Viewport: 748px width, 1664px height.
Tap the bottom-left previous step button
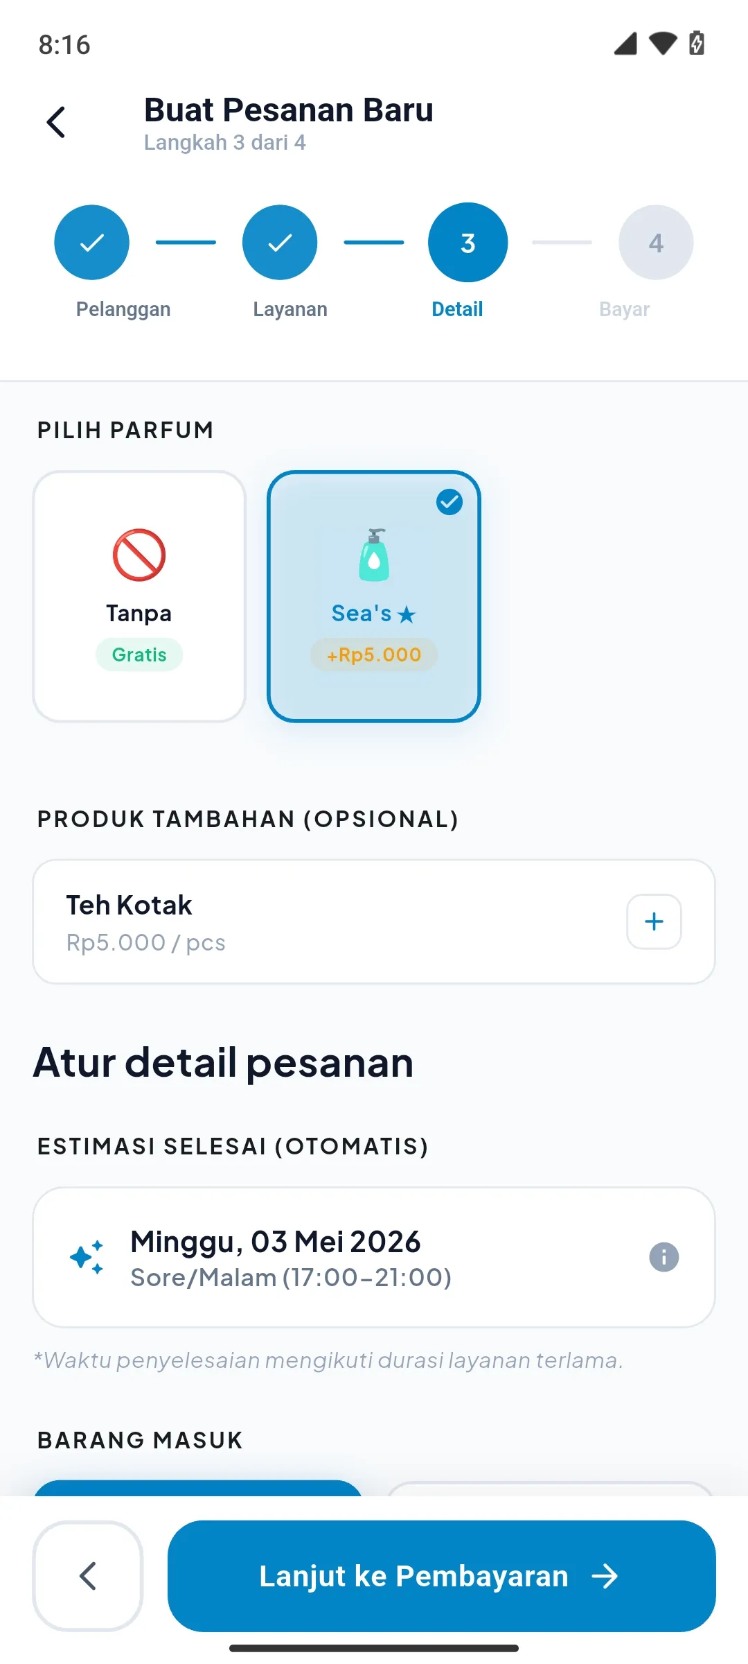[88, 1576]
